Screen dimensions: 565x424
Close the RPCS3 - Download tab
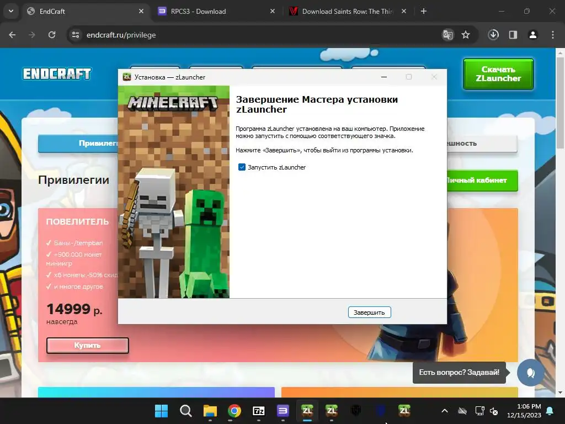pyautogui.click(x=273, y=11)
